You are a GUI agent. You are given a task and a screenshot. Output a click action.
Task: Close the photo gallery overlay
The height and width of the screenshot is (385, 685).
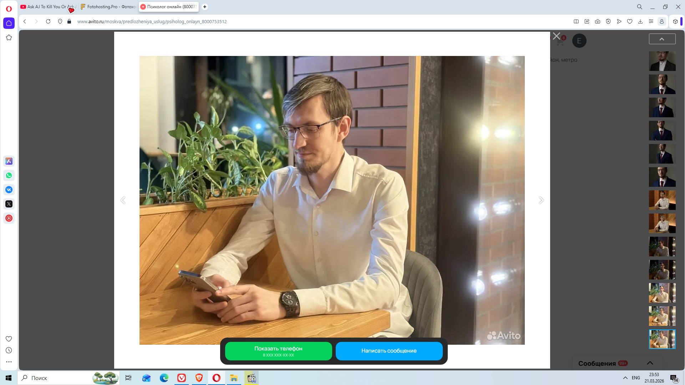click(x=556, y=36)
